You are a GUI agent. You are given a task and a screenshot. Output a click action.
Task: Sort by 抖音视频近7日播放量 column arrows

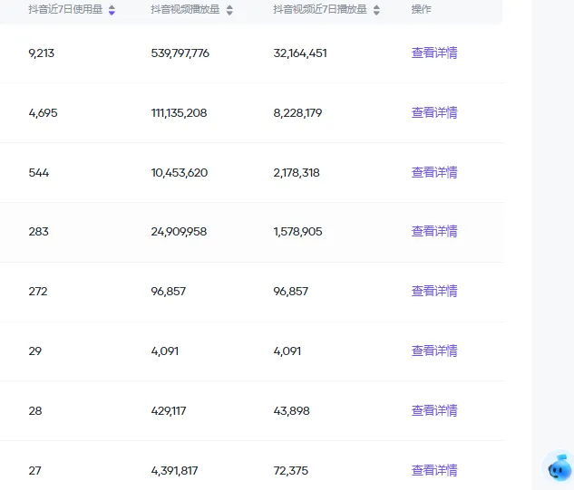click(x=376, y=10)
